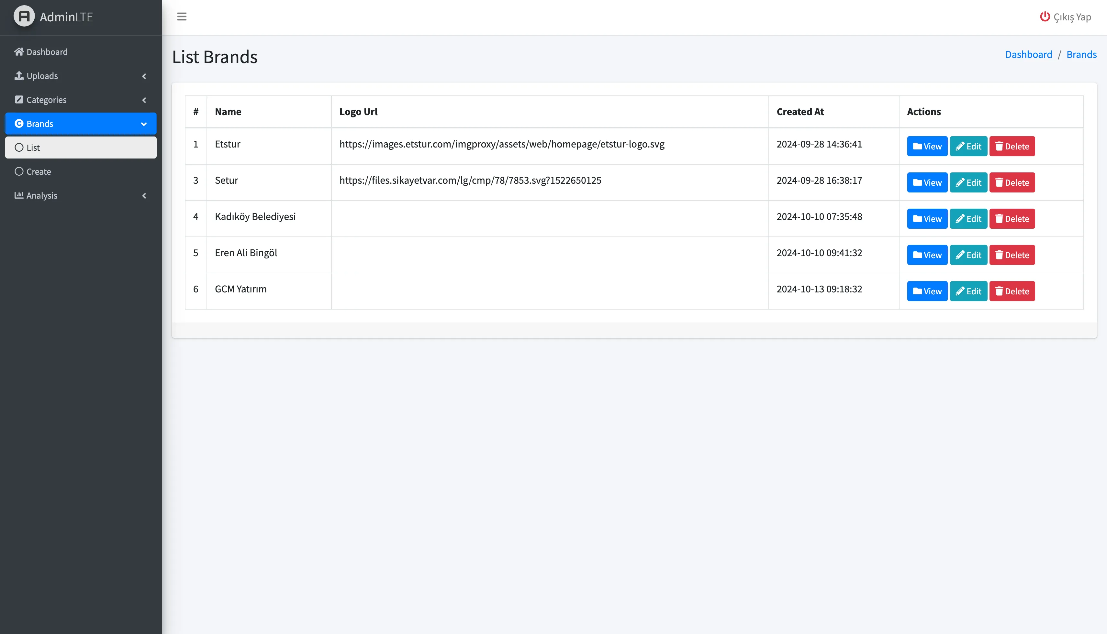Click the red power icon for logout
1107x634 pixels.
pyautogui.click(x=1045, y=16)
